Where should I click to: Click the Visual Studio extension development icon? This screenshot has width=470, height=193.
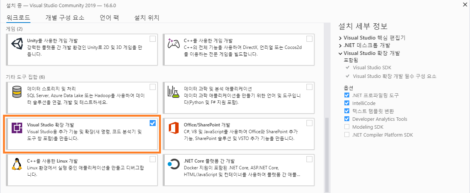17,128
